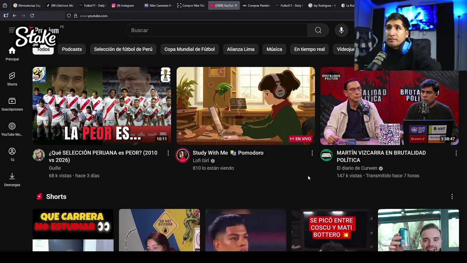Image resolution: width=467 pixels, height=263 pixels.
Task: Play the Brutalidad Política thumbnail
Action: coord(390,106)
